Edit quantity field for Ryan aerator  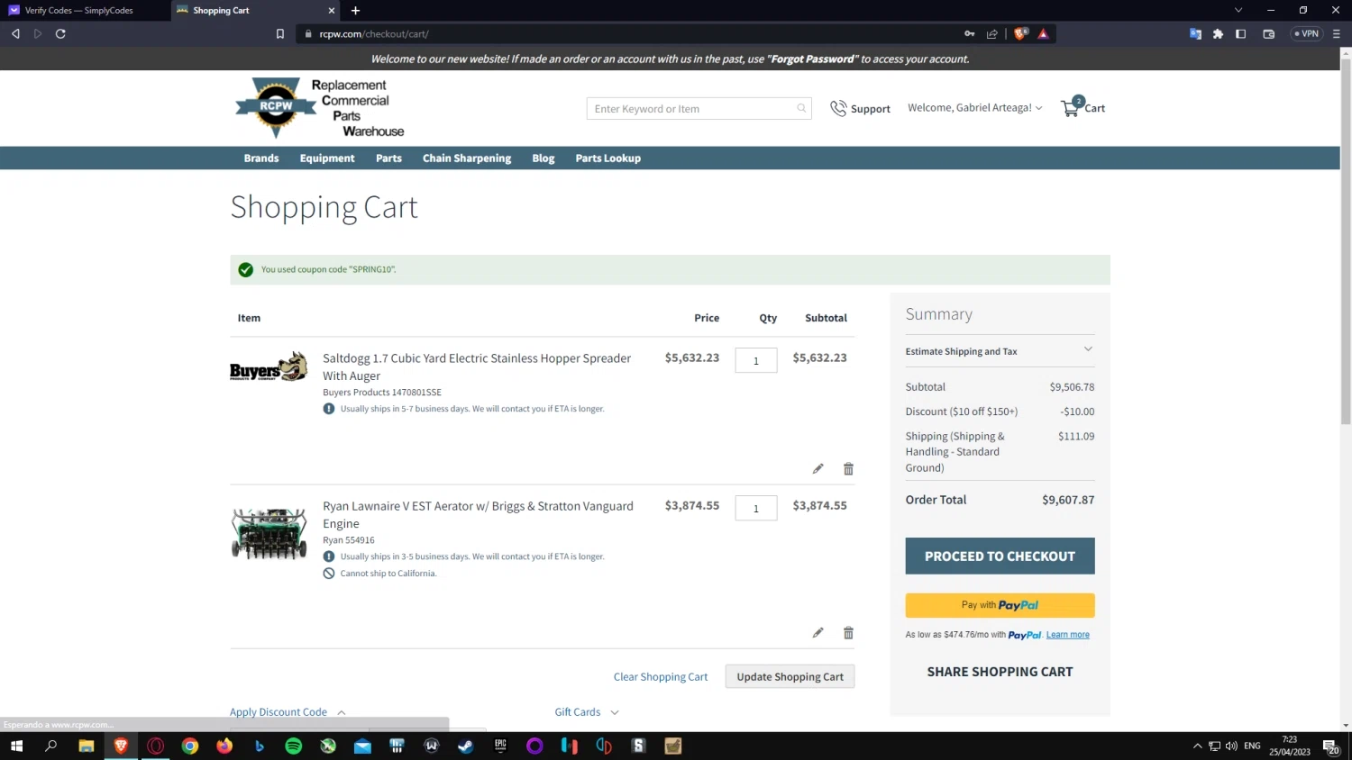click(x=756, y=508)
